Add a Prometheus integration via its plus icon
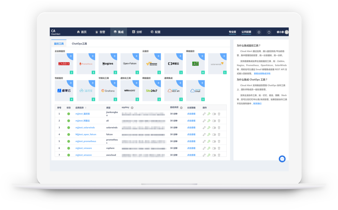Image resolution: width=338 pixels, height=210 pixels. coord(93,56)
